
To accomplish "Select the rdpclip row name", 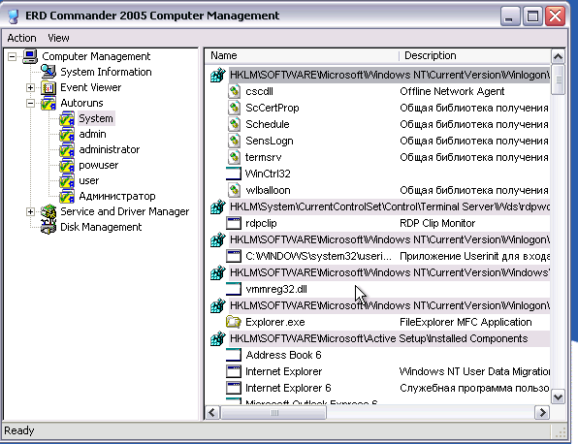I will point(261,223).
